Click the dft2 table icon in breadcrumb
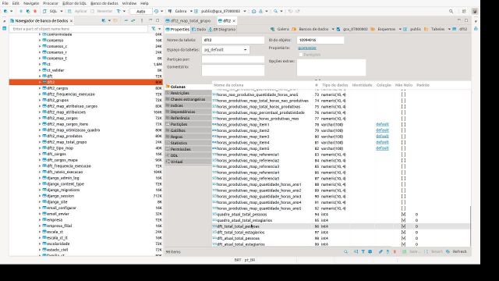The width and height of the screenshot is (499, 281). [x=455, y=29]
